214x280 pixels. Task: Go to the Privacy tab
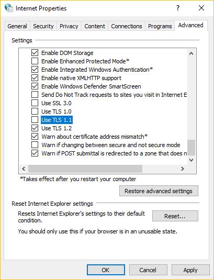pyautogui.click(x=69, y=26)
